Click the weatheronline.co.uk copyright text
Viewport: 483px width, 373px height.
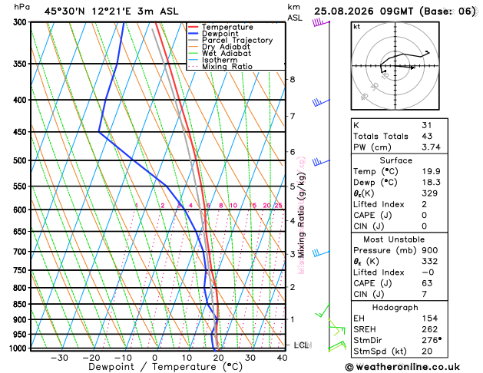402,367
